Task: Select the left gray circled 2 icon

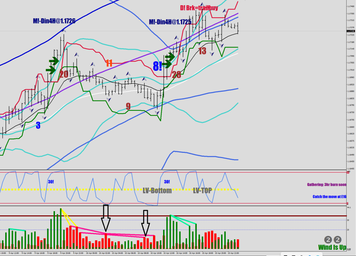Action: pos(328,240)
